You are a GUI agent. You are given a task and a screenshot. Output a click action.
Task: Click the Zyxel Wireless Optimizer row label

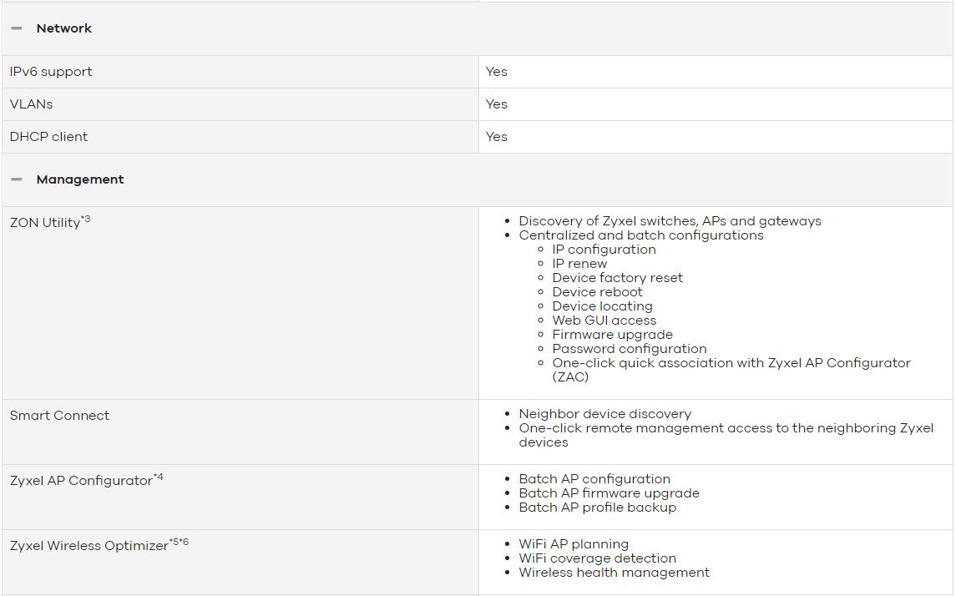(99, 544)
